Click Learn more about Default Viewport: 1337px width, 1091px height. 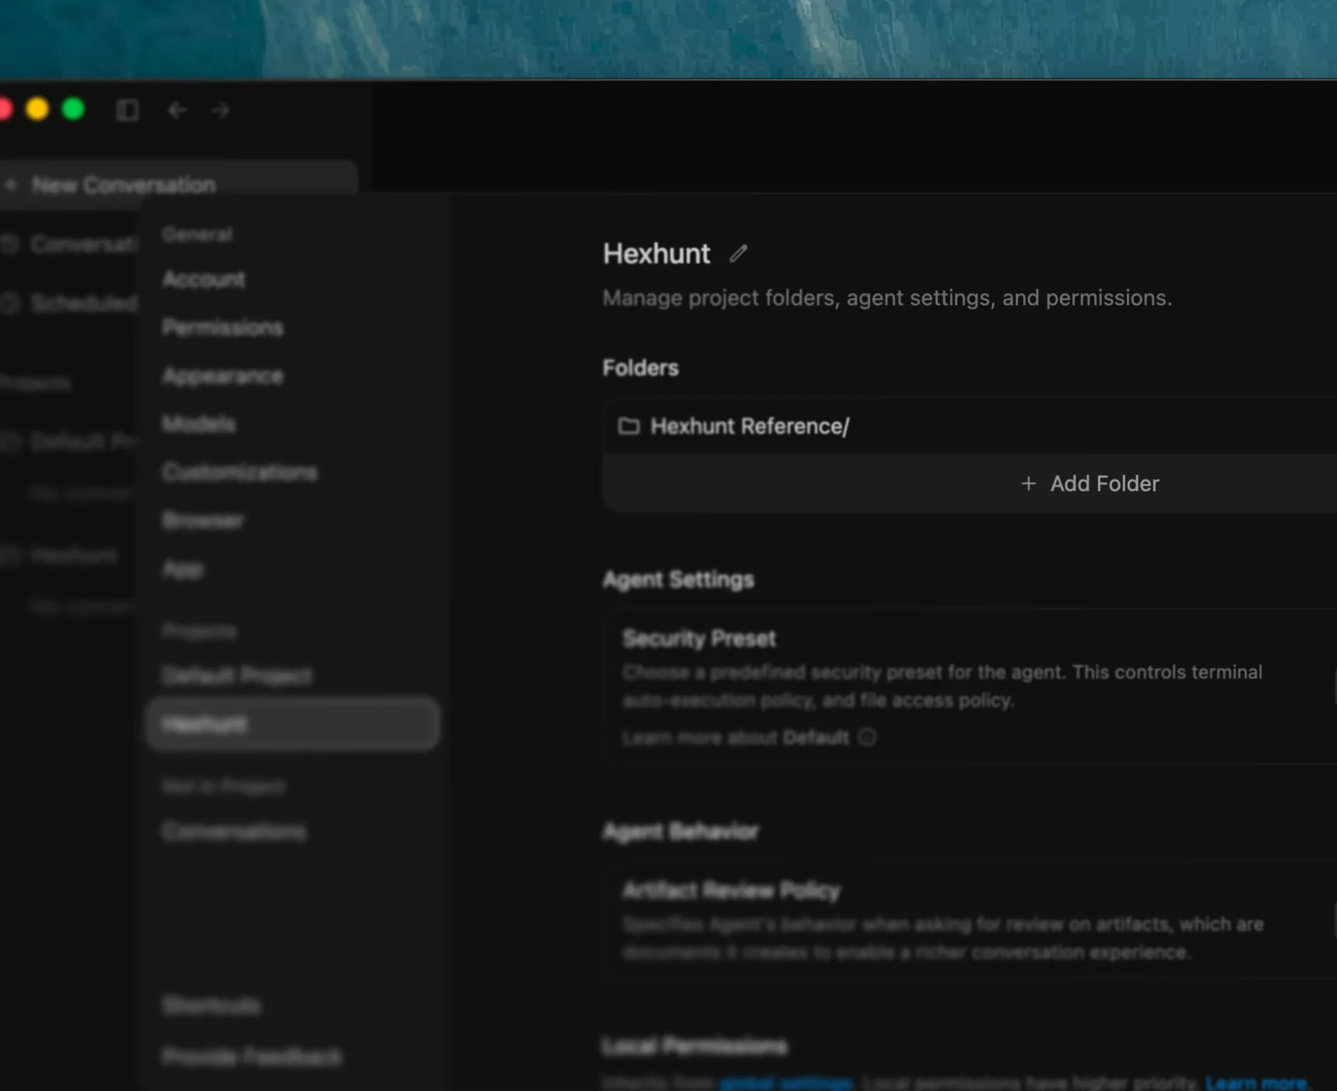coord(735,737)
